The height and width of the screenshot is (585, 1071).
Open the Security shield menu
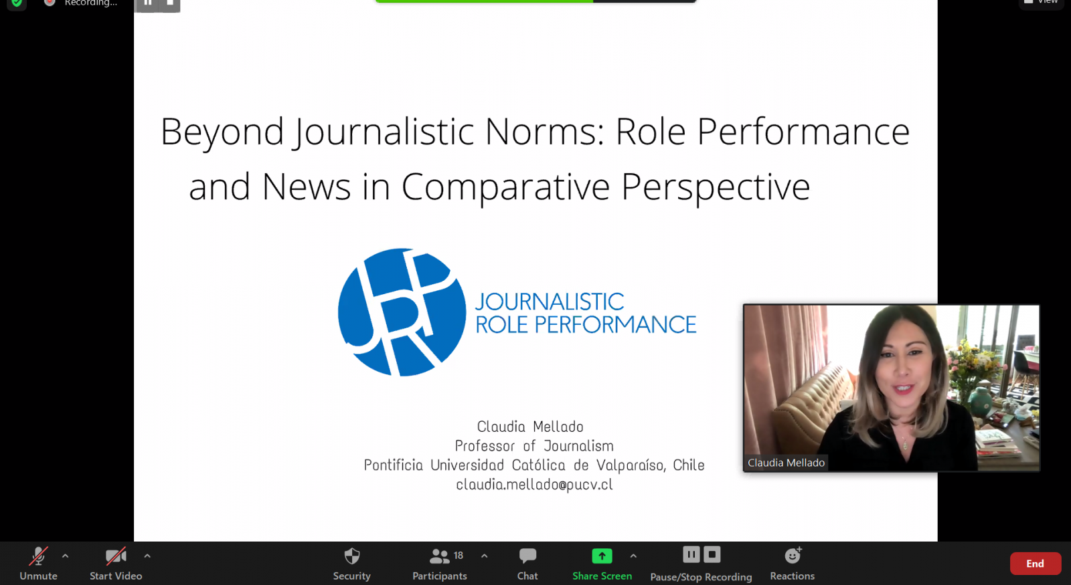point(352,564)
